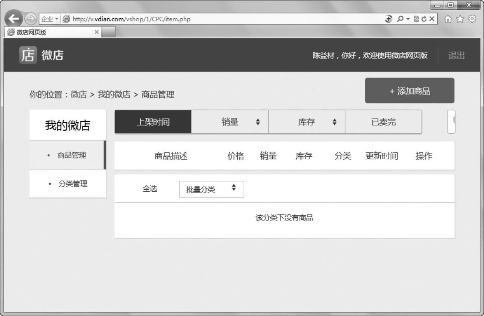
Task: Switch to the 已卖完 tab
Action: tap(383, 122)
